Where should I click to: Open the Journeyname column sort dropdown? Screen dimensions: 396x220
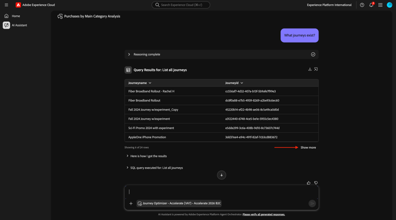point(150,83)
